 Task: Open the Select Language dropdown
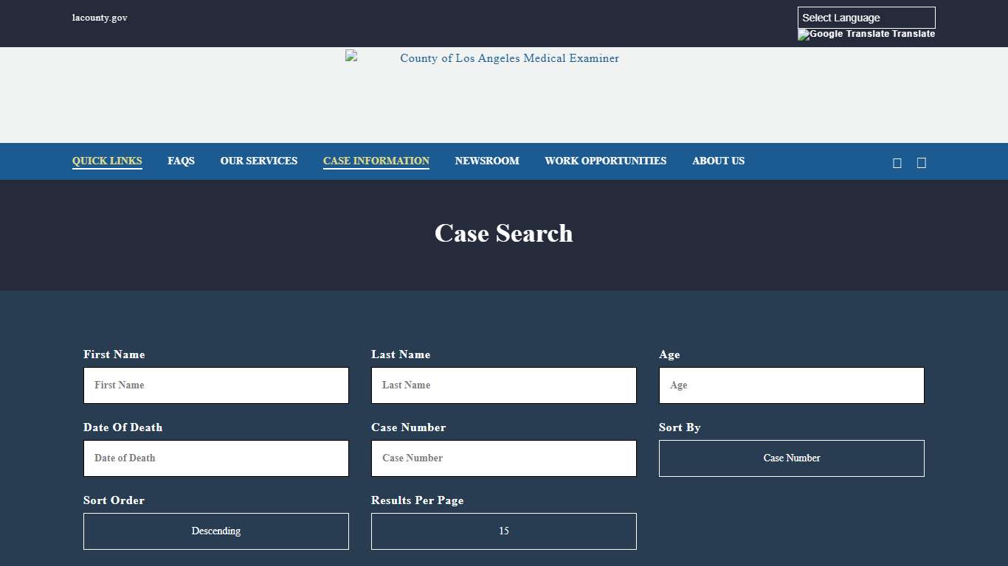[x=866, y=17]
